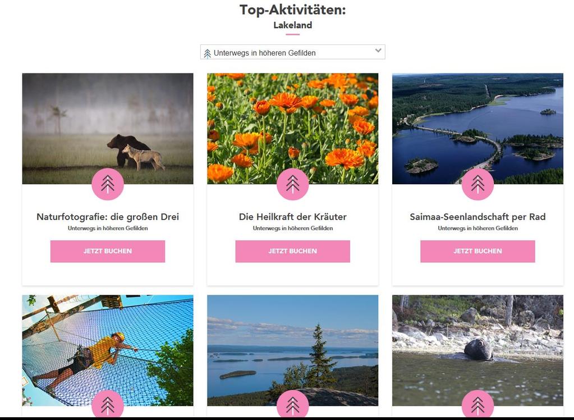The width and height of the screenshot is (574, 420).
Task: Open the 'Saimaa-Seenlandschaft per Rad' title
Action: [477, 217]
